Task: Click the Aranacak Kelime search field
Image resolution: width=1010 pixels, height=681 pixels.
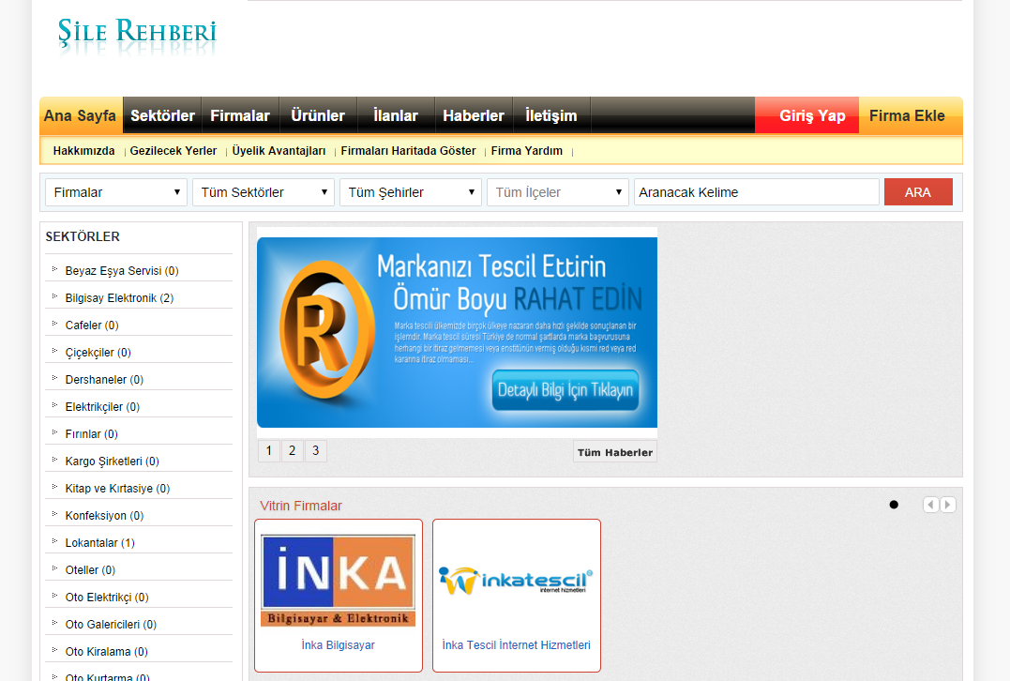Action: (x=755, y=192)
